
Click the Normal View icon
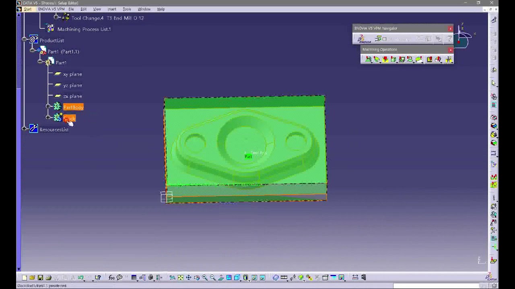tap(221, 277)
